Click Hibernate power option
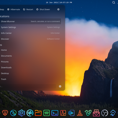 click(x=14, y=9)
